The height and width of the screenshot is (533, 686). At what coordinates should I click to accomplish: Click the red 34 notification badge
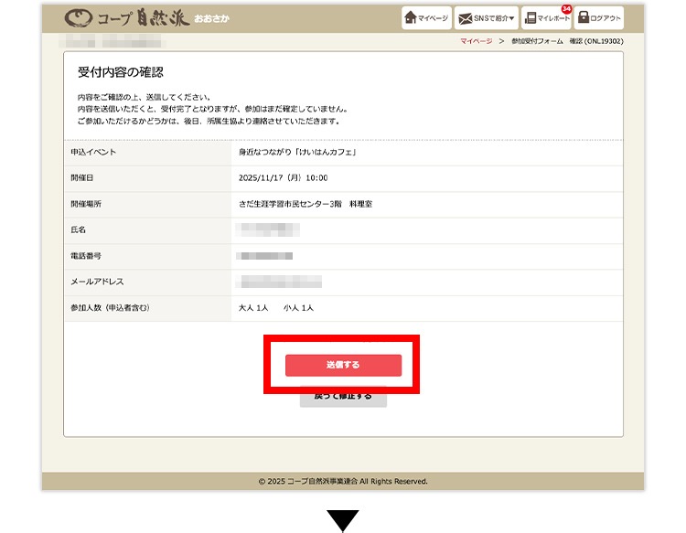pyautogui.click(x=566, y=9)
